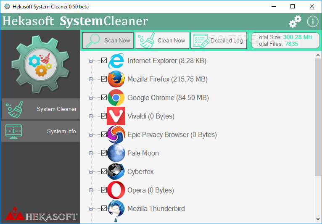Select Mozilla Firefox (215.75 MB) row text

point(167,79)
